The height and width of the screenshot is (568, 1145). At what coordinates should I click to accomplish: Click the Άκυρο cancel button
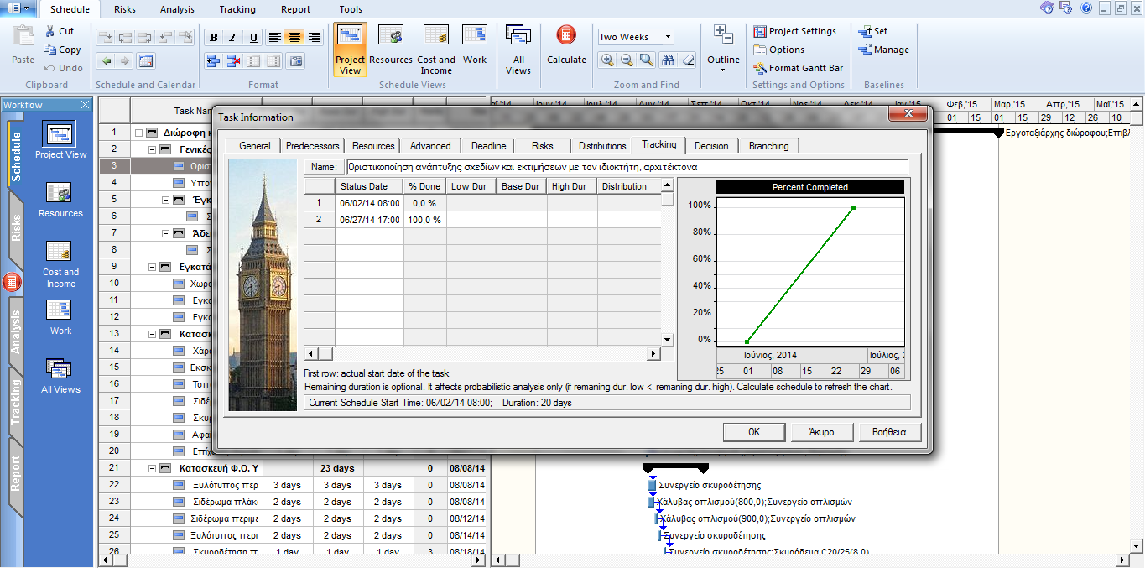click(822, 432)
